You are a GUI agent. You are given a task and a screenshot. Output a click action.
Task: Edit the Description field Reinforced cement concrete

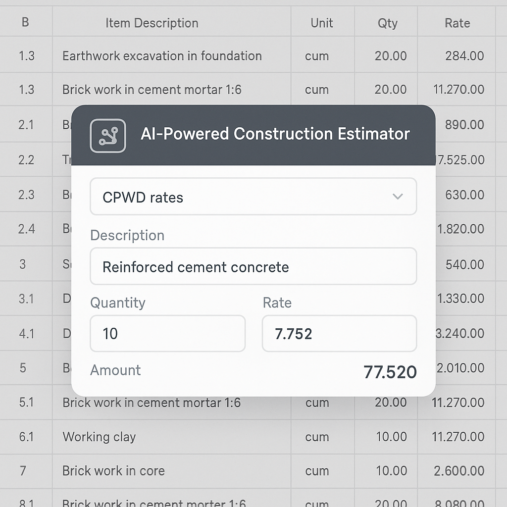pos(253,266)
